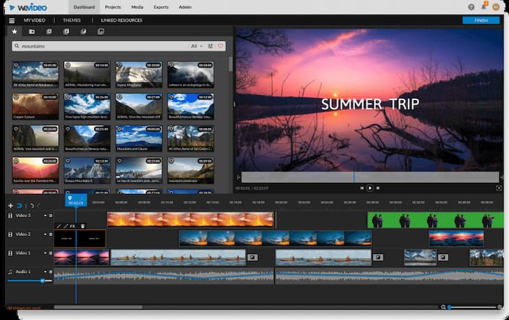This screenshot has height=320, width=509.
Task: Click the add track plus icon
Action: point(10,206)
